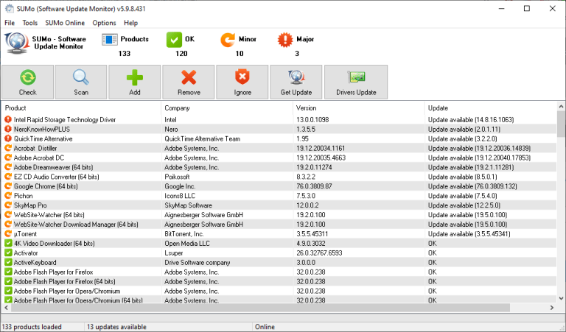The height and width of the screenshot is (332, 566).
Task: Sort by the Version column header
Action: (x=359, y=107)
